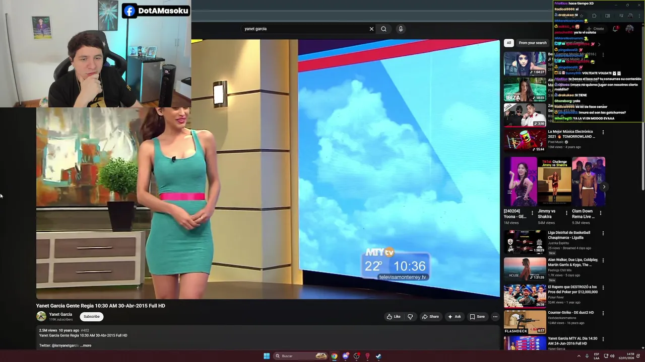Open options for Liga Distrital de Basketball video
Viewport: 645px width, 362px height.
pyautogui.click(x=603, y=233)
